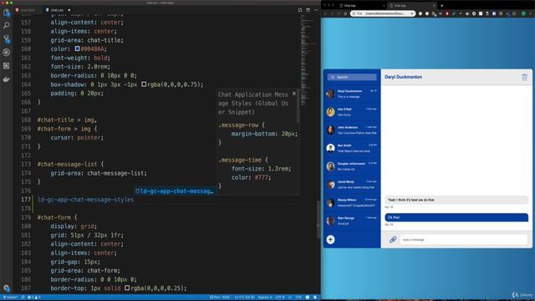
Task: Click the green profile avatar in browser toolbar
Action: point(523,13)
